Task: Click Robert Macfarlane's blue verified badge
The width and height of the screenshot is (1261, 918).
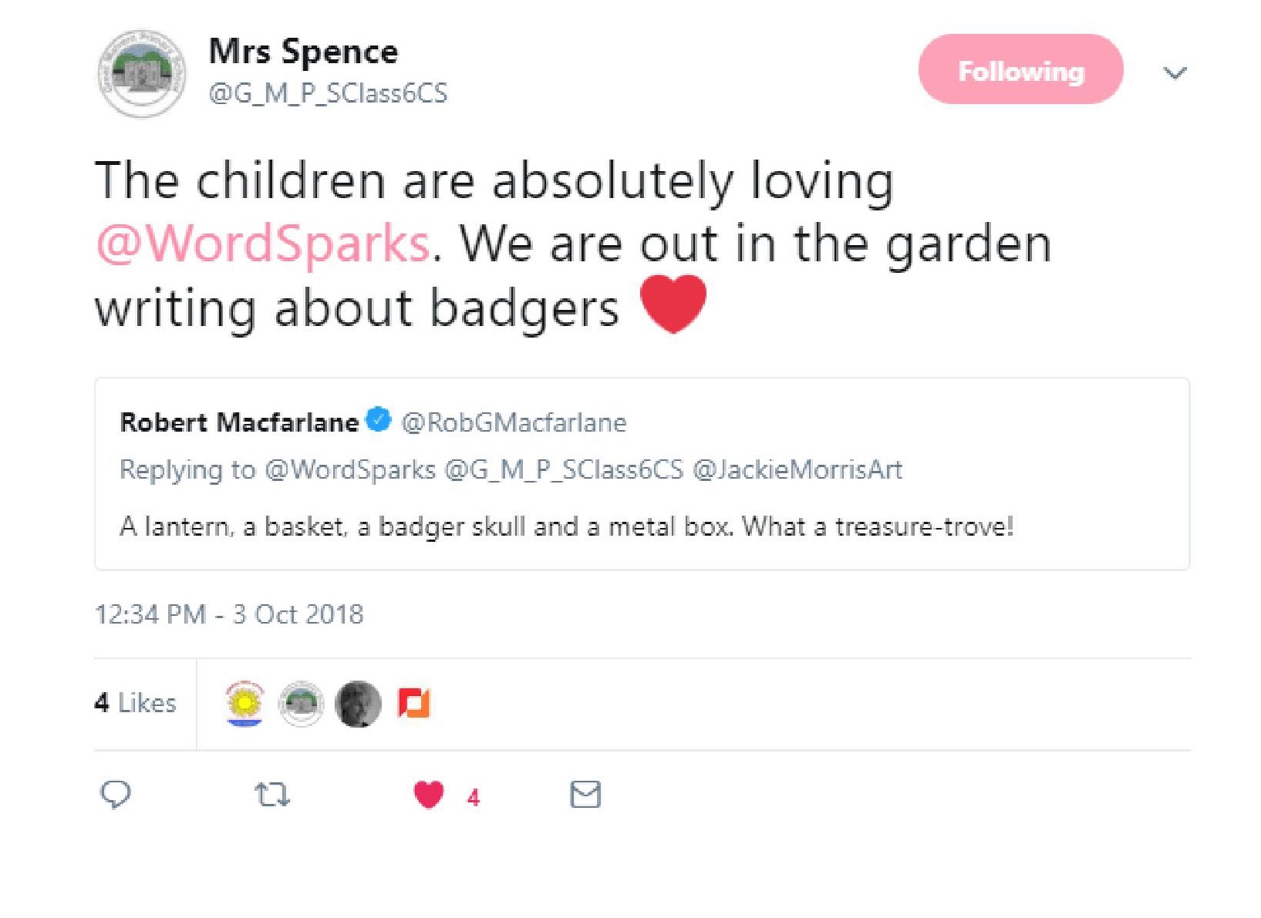Action: [378, 420]
